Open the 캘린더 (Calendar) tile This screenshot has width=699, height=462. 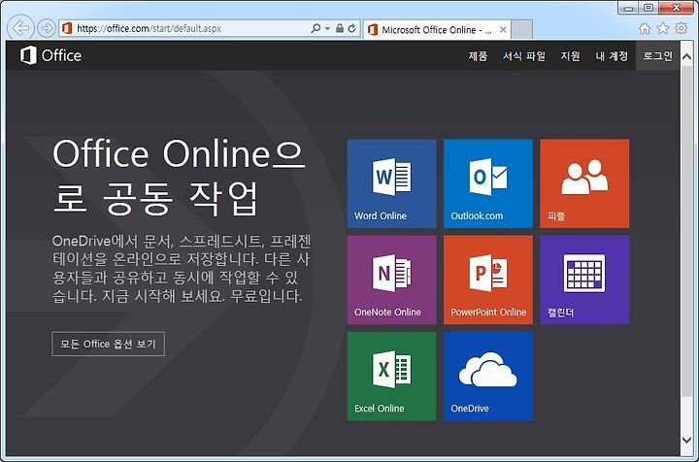pos(584,280)
